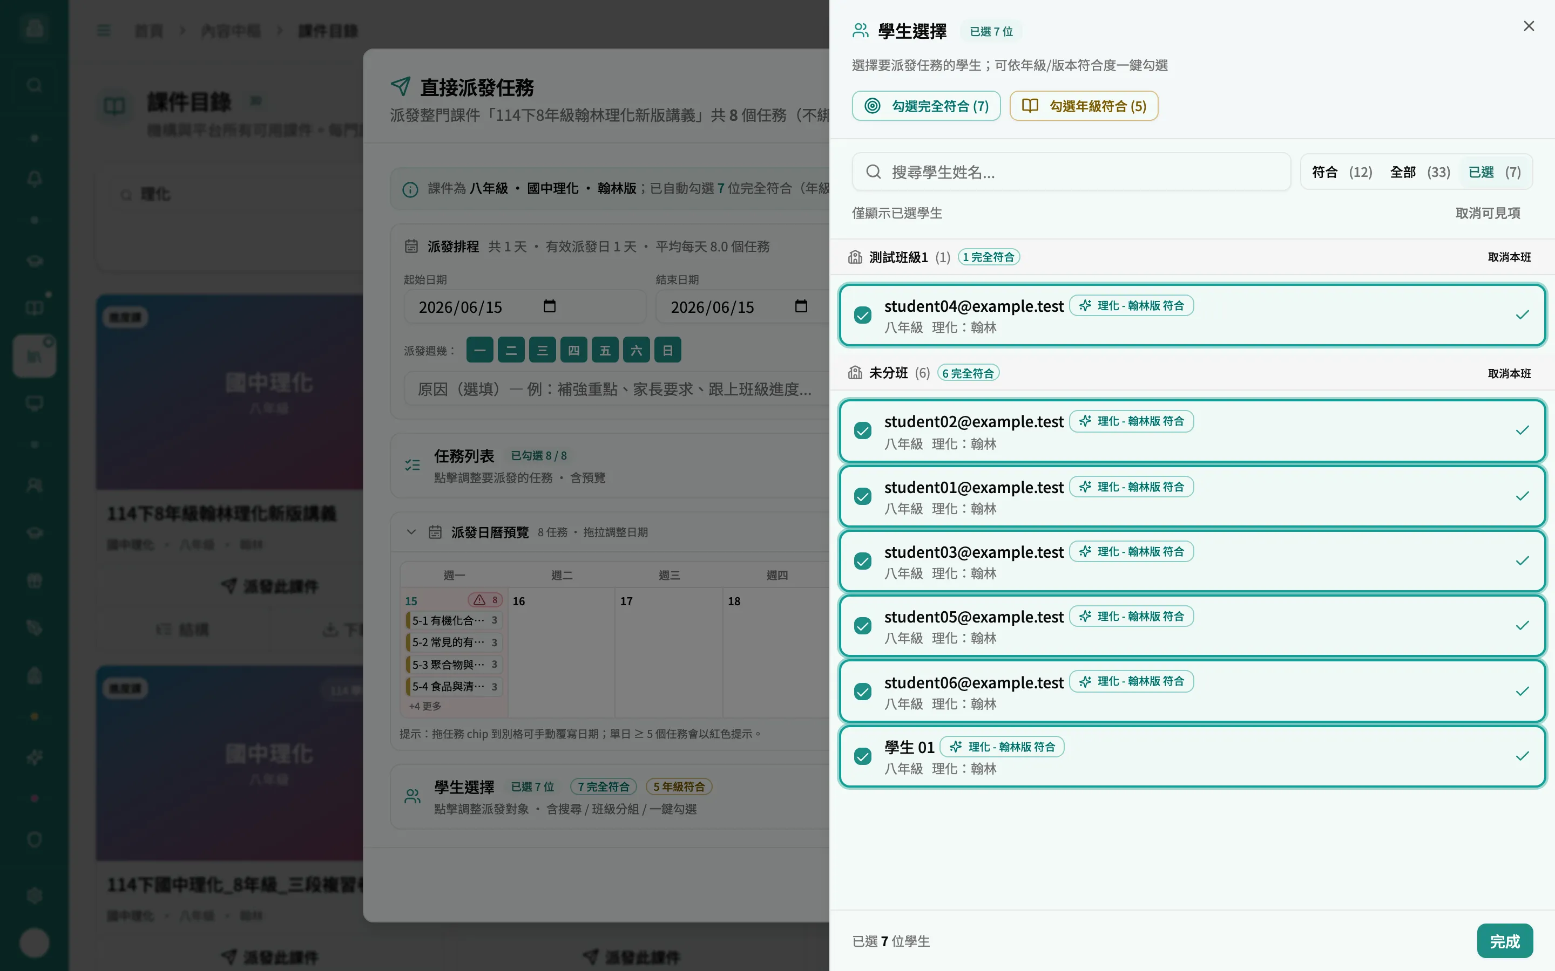Click the users icon next to 學生選擇 panel title
This screenshot has width=1555, height=971.
(x=861, y=31)
